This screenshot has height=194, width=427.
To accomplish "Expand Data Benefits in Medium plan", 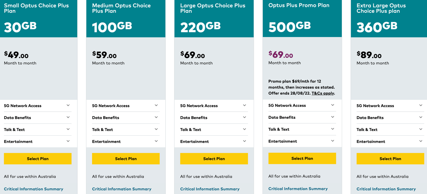I will coord(125,118).
